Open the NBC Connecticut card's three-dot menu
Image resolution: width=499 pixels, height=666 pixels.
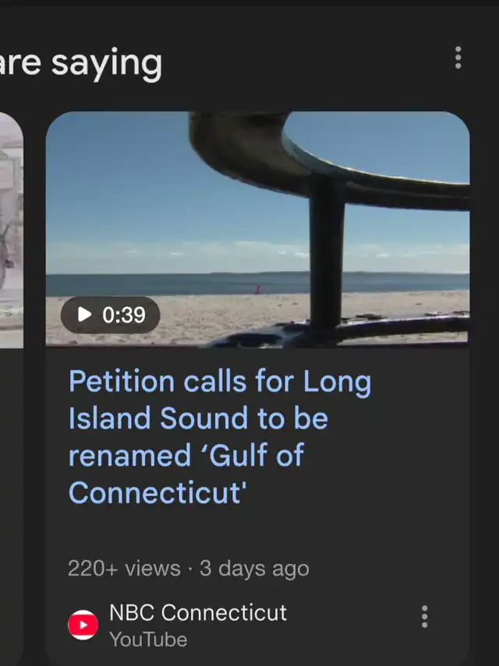pyautogui.click(x=424, y=616)
